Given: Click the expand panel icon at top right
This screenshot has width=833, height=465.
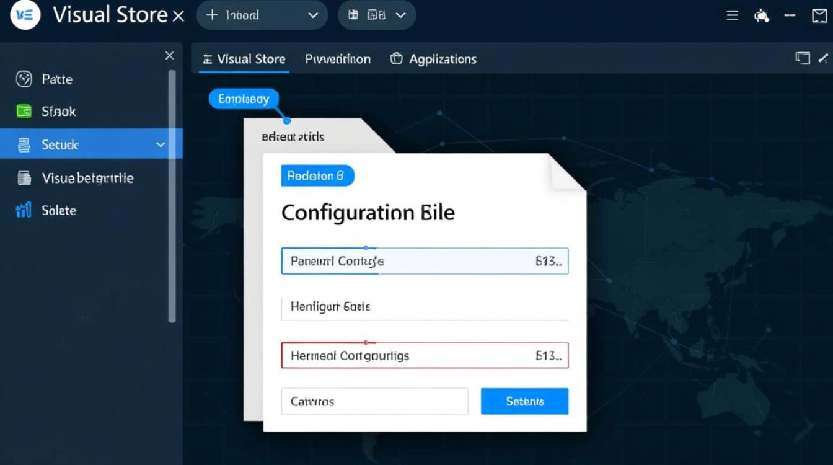Looking at the screenshot, I should coord(803,58).
